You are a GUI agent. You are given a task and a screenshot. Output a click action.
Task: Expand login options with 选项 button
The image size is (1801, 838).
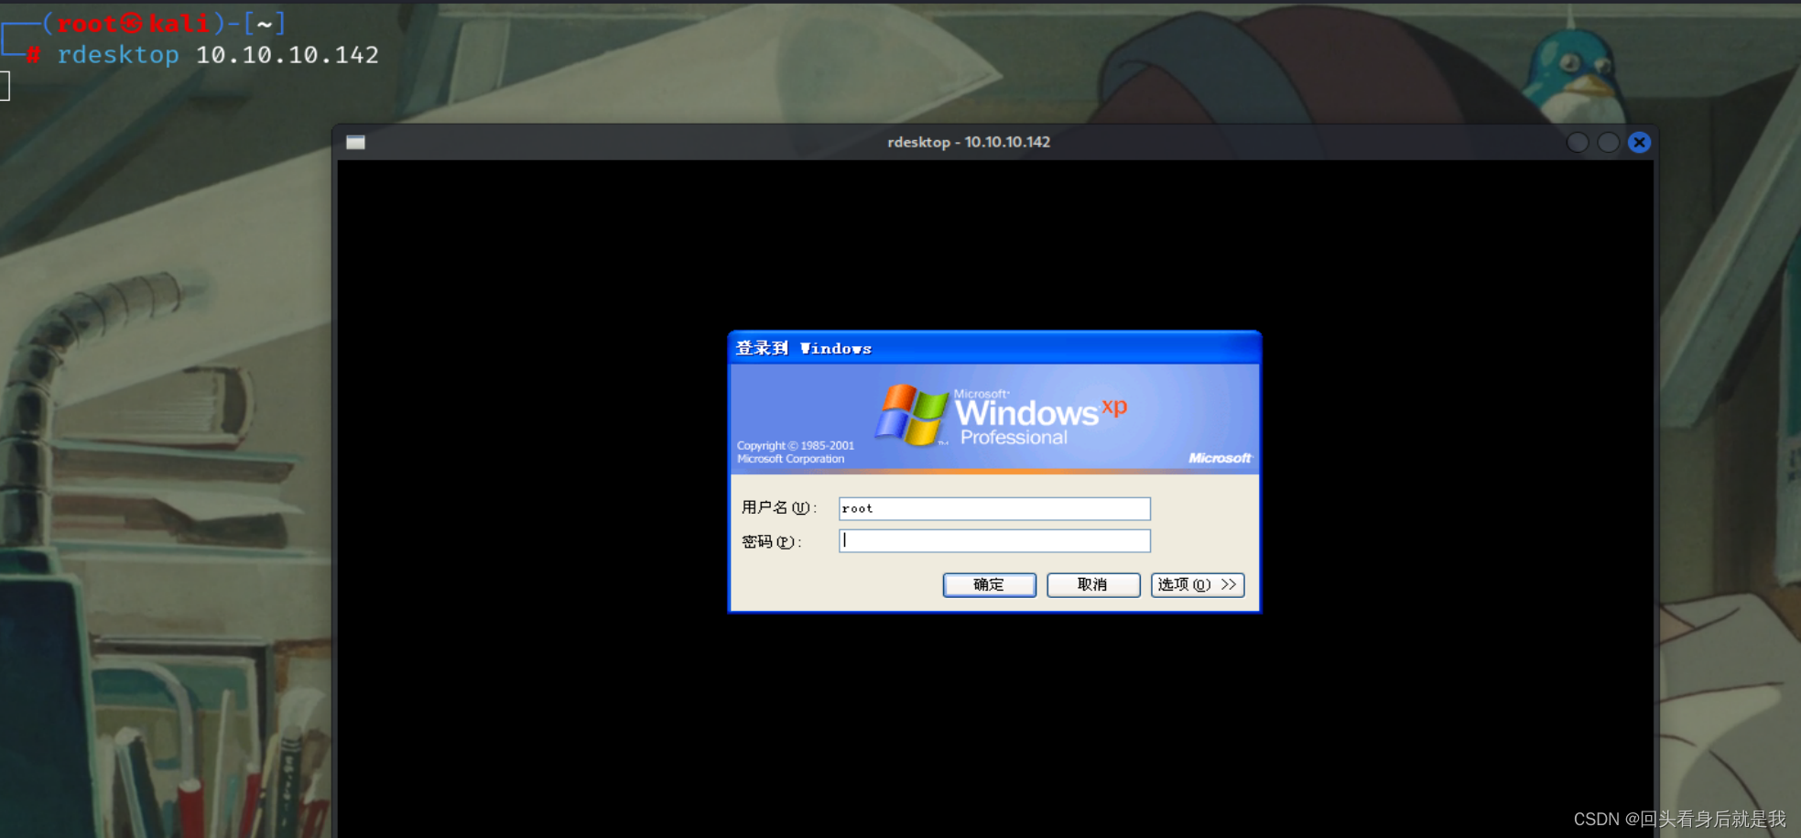(1198, 584)
